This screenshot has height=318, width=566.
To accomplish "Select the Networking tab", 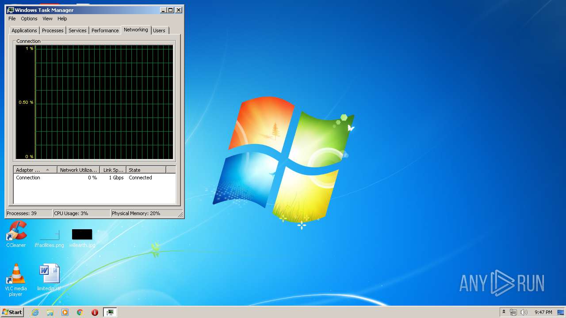I will click(136, 30).
